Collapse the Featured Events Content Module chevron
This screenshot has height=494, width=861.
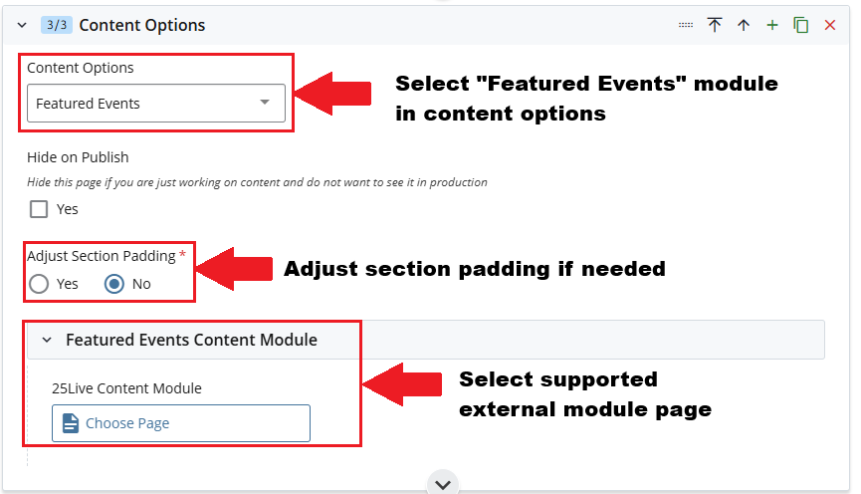point(46,341)
